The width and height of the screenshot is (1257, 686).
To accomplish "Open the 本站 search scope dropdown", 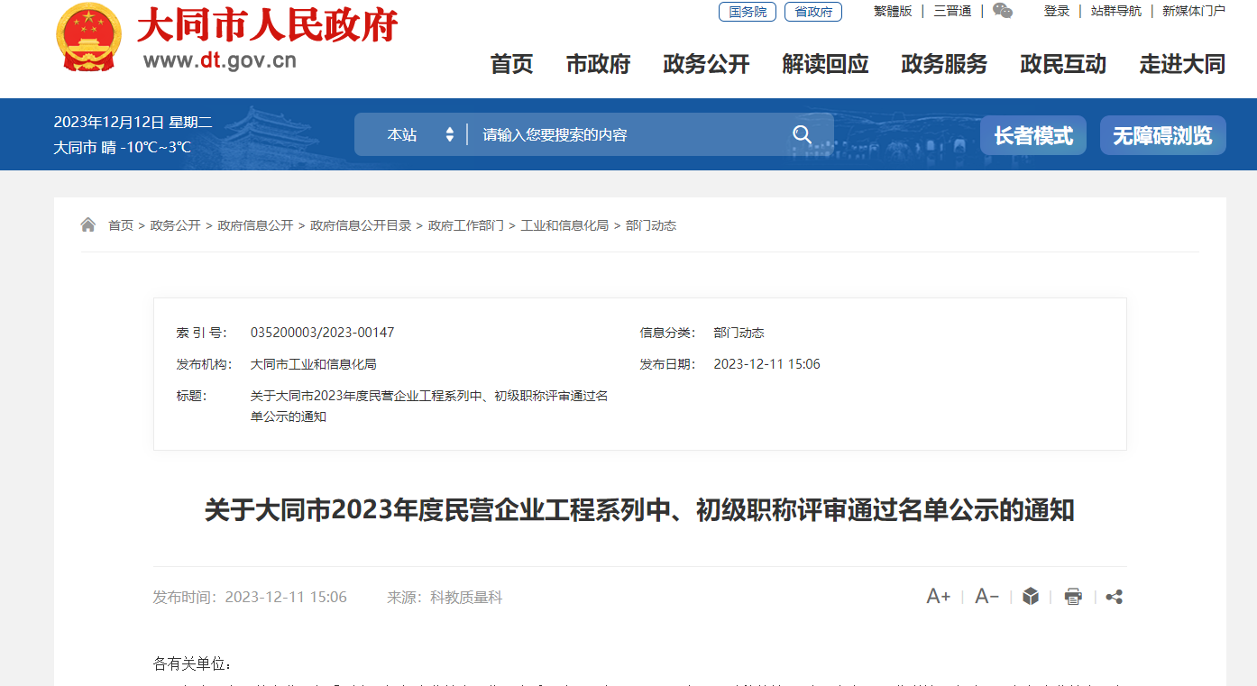I will coord(419,134).
